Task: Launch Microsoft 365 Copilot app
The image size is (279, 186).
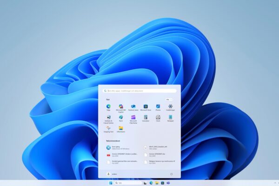Action: tap(121, 108)
